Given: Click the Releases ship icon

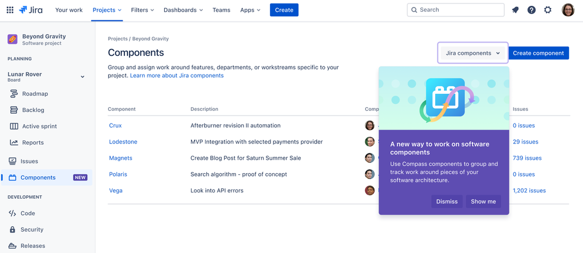Looking at the screenshot, I should (x=12, y=246).
